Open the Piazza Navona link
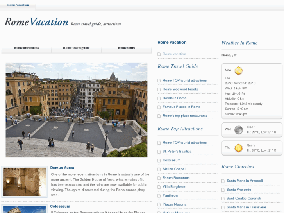The height and width of the screenshot is (213, 284). tap(174, 204)
